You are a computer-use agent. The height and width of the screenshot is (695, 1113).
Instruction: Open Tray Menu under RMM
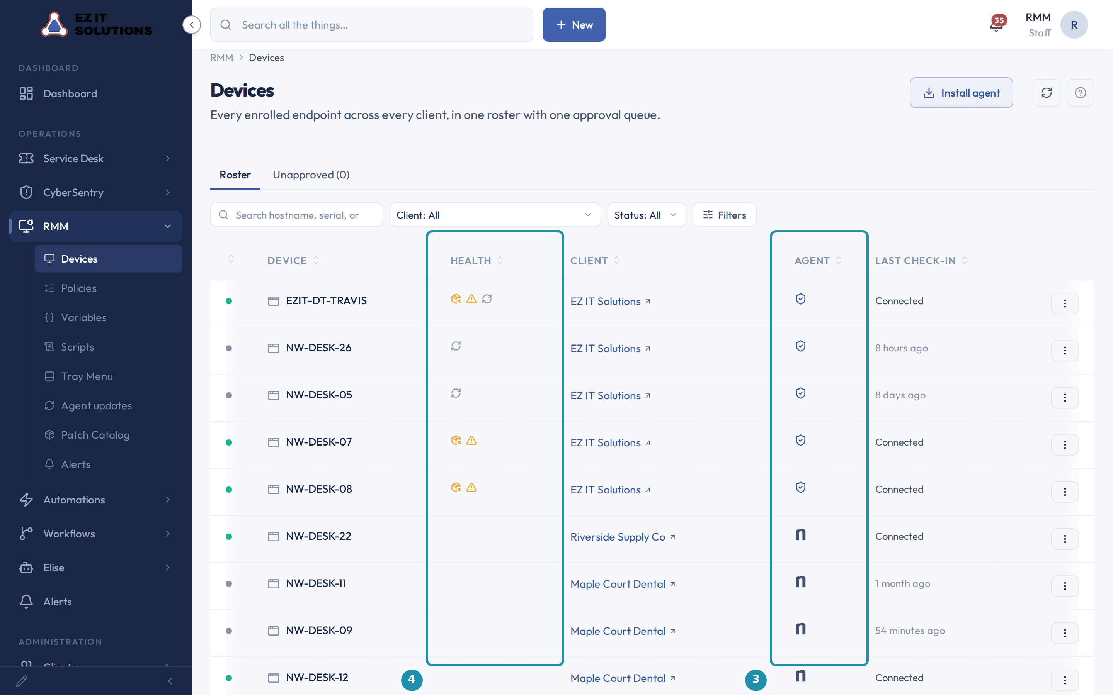tap(109, 376)
